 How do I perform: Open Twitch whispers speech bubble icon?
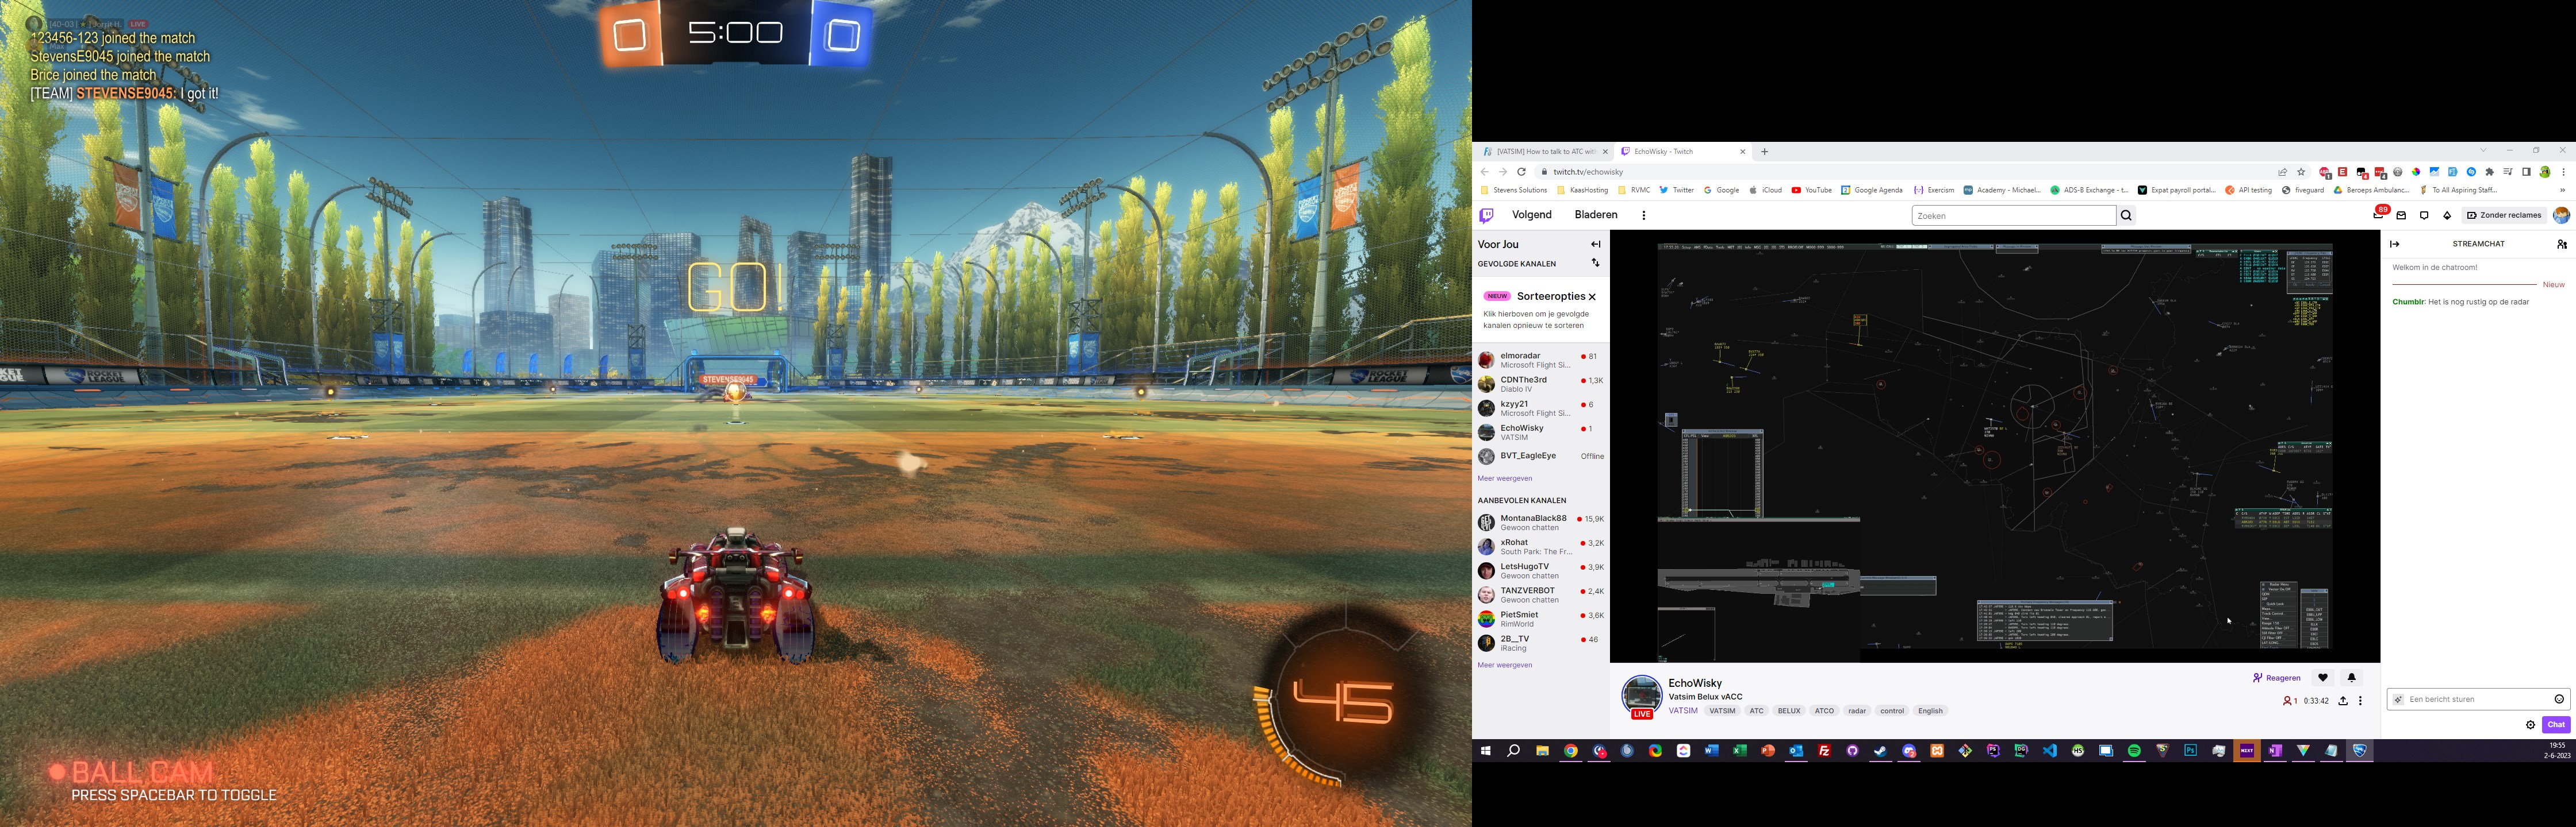point(2424,216)
